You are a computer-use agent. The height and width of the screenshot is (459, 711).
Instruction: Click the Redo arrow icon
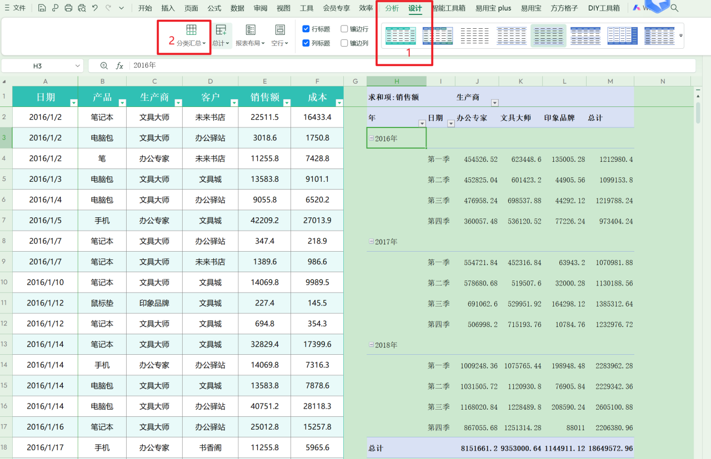pyautogui.click(x=108, y=8)
